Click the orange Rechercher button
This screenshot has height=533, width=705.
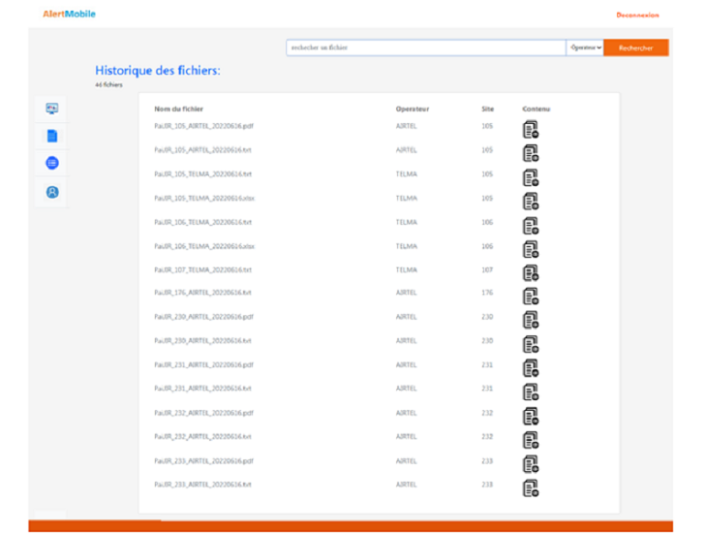(x=635, y=47)
